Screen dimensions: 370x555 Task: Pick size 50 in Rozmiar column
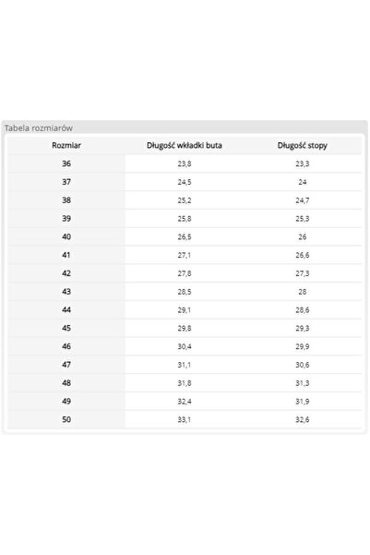pos(66,419)
